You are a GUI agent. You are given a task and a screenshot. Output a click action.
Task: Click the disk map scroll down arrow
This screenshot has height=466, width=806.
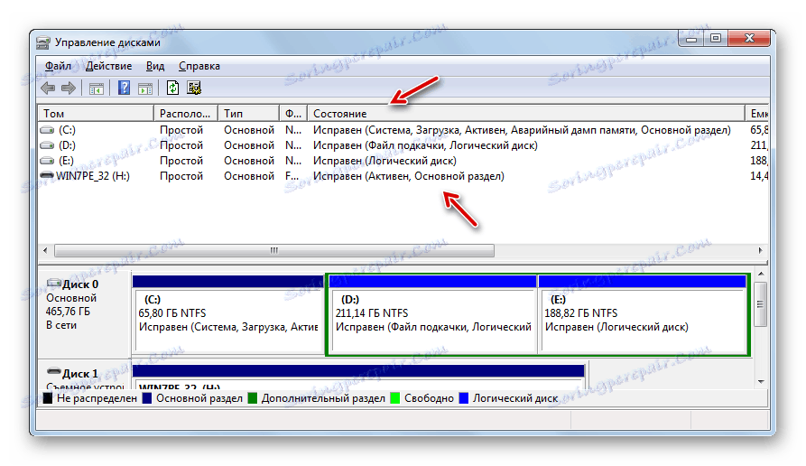pos(761,382)
